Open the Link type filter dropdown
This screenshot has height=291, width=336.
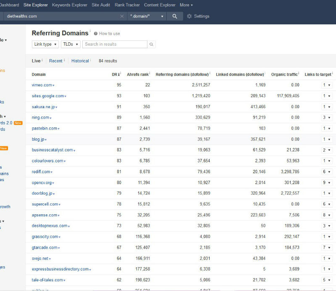pos(45,44)
